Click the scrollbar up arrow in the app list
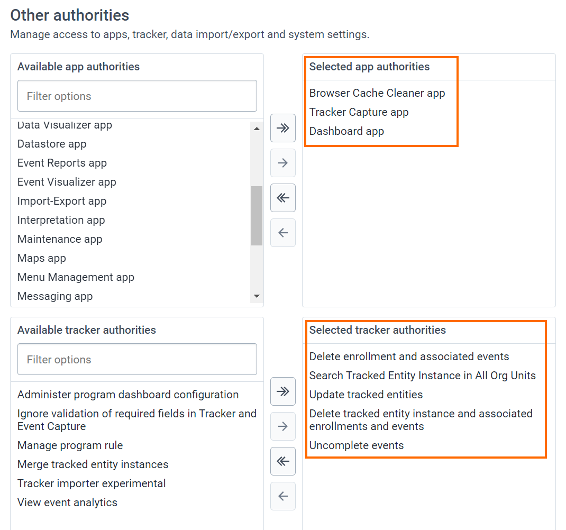The height and width of the screenshot is (530, 566). click(257, 129)
